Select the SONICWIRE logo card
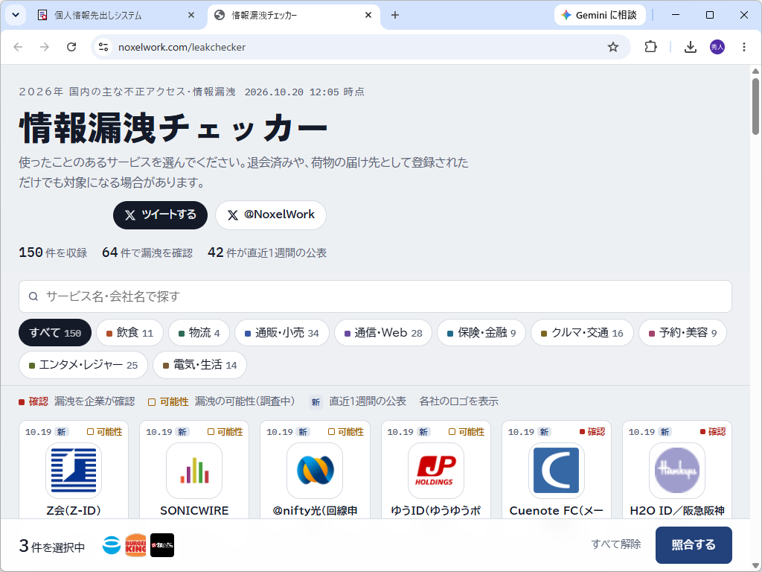The width and height of the screenshot is (762, 572). (194, 471)
